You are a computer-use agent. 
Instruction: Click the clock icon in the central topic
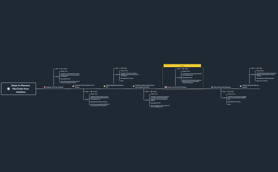coord(8,89)
